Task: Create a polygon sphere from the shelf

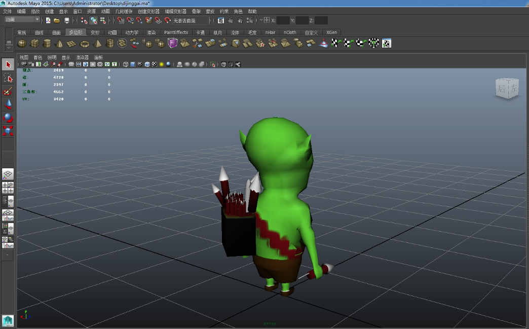Action: [x=22, y=44]
